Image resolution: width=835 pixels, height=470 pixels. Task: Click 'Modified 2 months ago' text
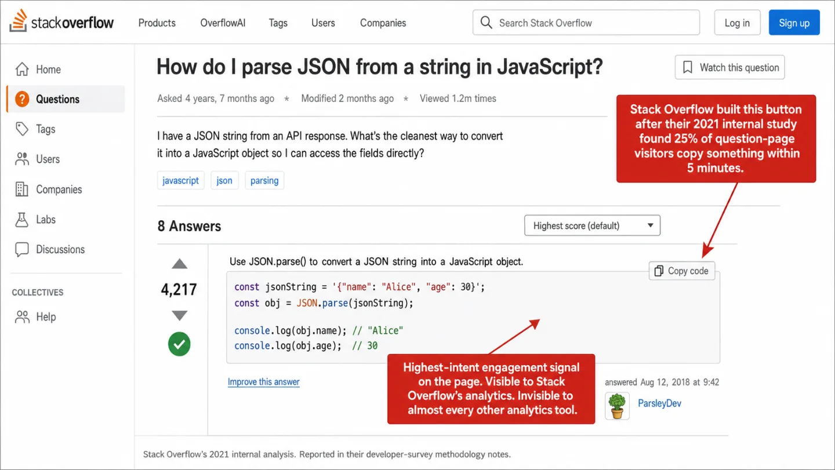pos(347,99)
